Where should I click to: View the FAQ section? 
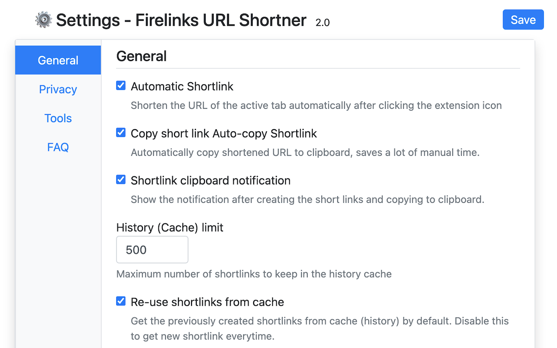pyautogui.click(x=58, y=147)
